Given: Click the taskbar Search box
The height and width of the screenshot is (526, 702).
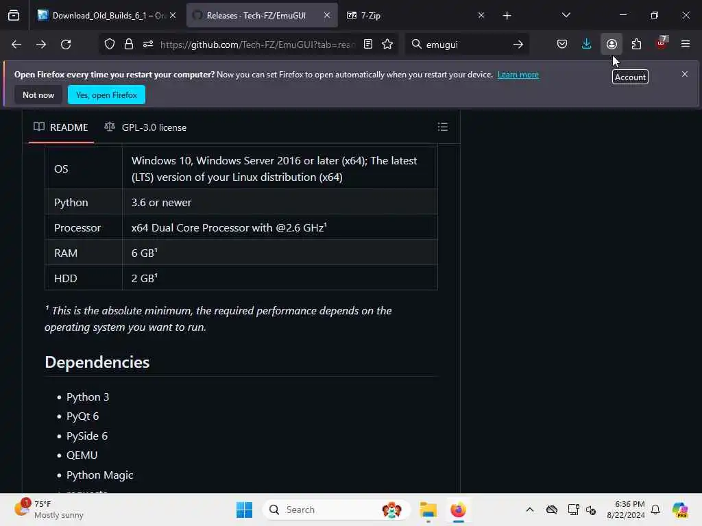Looking at the screenshot, I should click(336, 510).
